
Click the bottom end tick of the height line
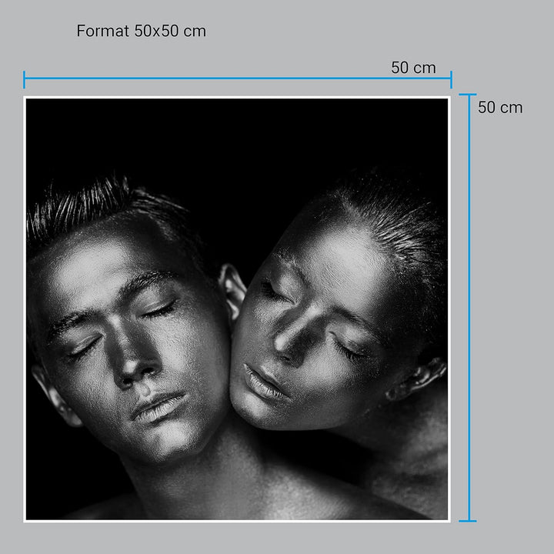(x=468, y=521)
